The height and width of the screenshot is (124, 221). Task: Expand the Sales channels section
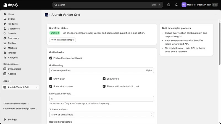click(x=12, y=64)
